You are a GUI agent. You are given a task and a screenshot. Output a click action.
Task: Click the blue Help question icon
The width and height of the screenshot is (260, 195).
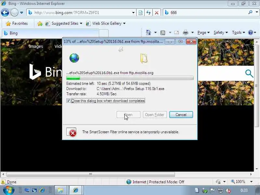250,32
